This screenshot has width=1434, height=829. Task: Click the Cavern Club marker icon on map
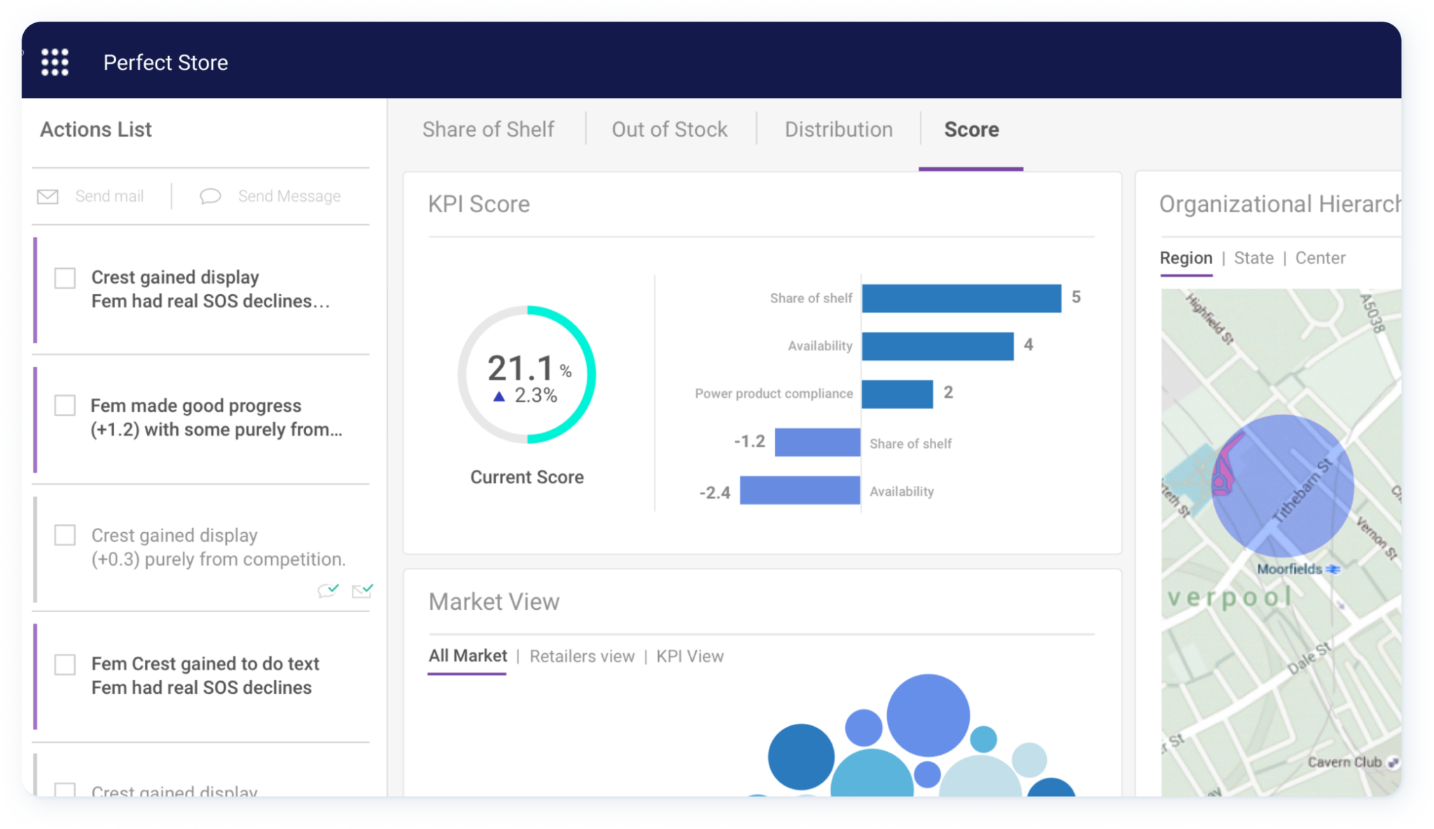(1393, 762)
